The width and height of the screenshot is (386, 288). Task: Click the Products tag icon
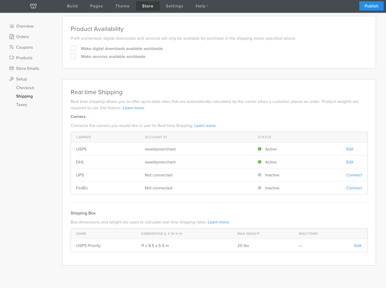click(12, 58)
